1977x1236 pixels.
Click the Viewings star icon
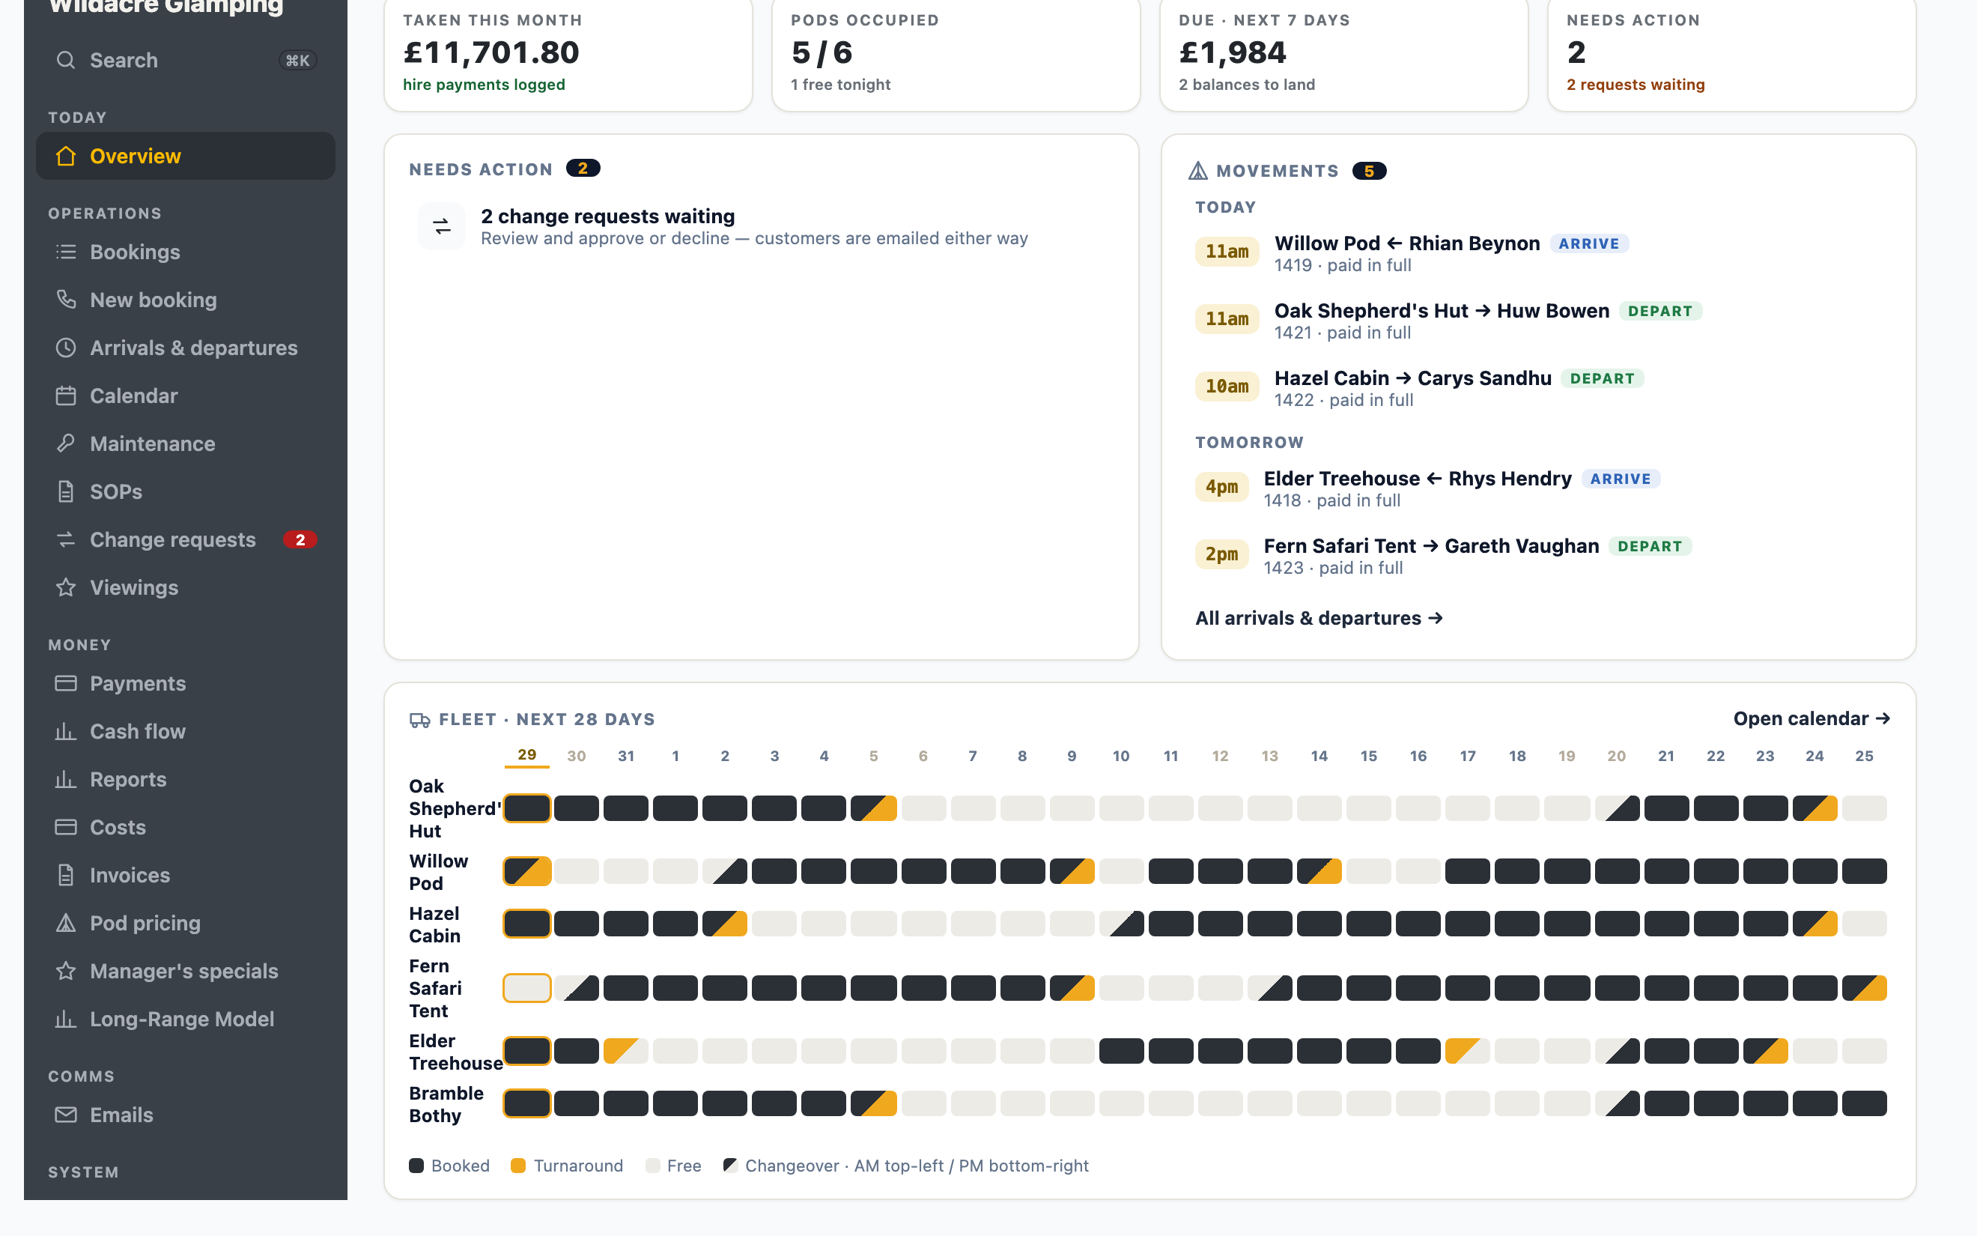point(66,588)
